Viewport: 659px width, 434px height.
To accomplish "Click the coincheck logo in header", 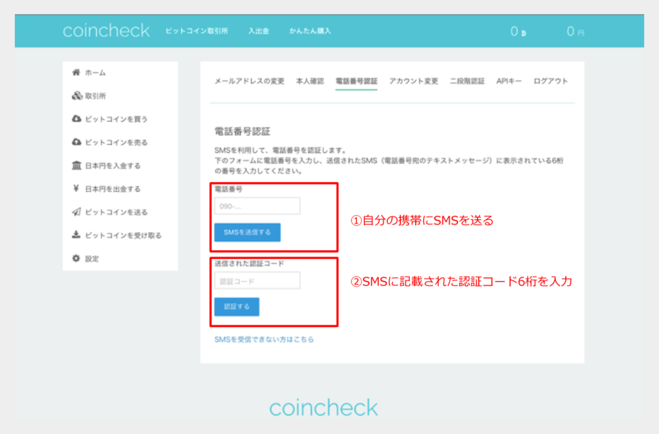I will point(106,31).
